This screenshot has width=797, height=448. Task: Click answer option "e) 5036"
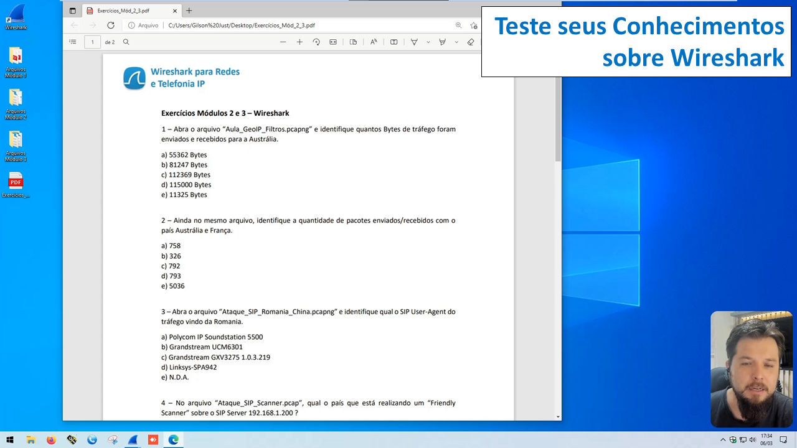tap(173, 286)
